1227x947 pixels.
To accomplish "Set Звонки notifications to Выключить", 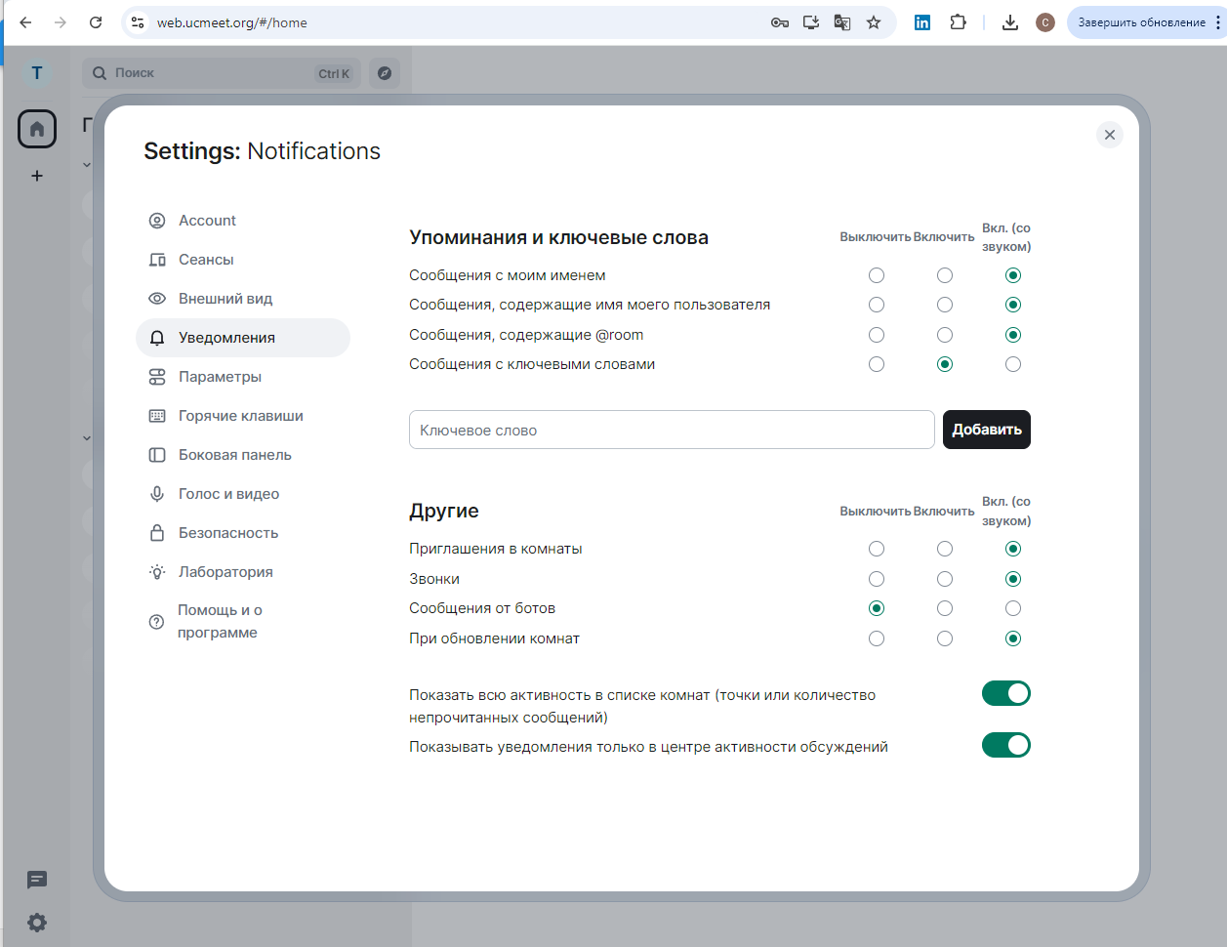I will point(876,578).
